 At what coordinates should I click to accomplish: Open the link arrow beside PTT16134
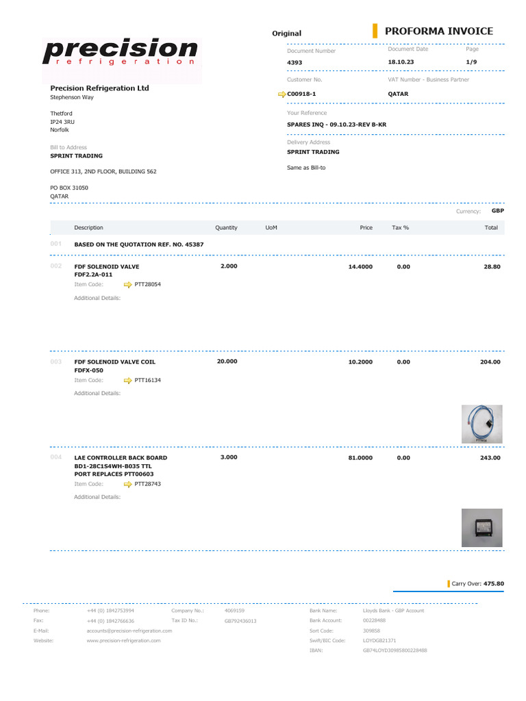pyautogui.click(x=127, y=380)
